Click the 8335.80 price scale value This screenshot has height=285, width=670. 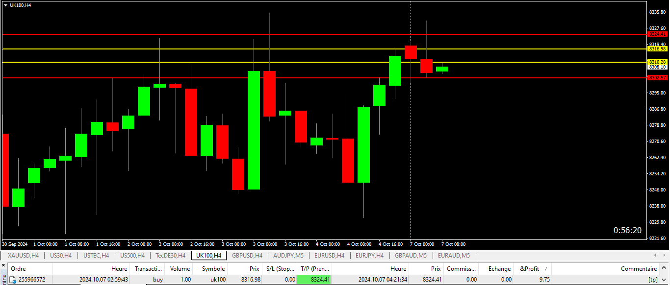coord(658,11)
